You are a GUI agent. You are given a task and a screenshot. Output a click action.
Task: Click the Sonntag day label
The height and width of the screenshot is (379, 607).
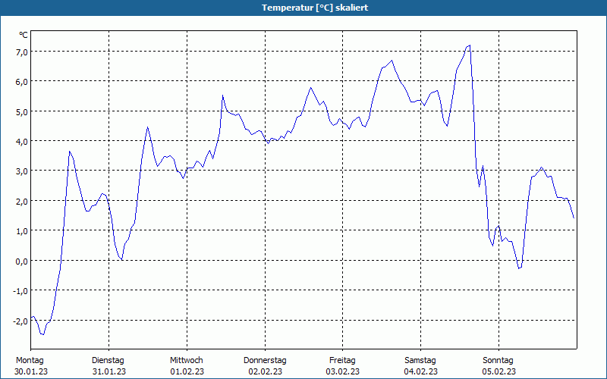point(498,361)
